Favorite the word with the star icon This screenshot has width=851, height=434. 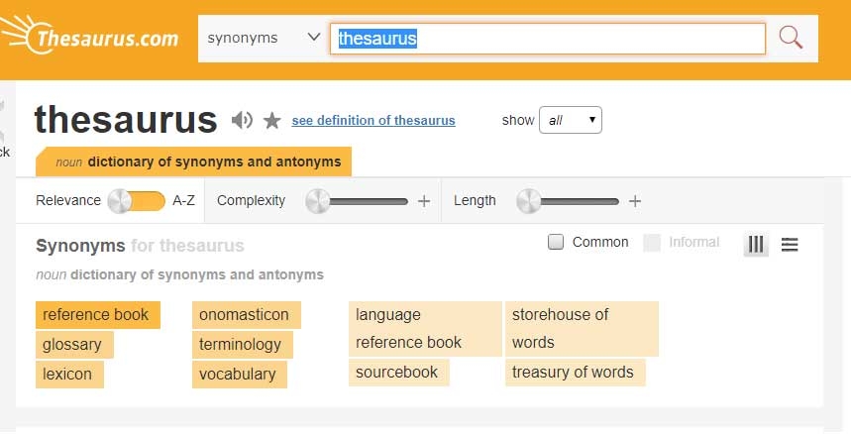click(x=272, y=121)
